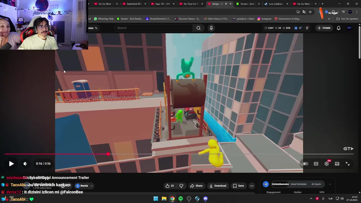
Task: Click the vidIQ trophy icon
Action: tap(307, 28)
